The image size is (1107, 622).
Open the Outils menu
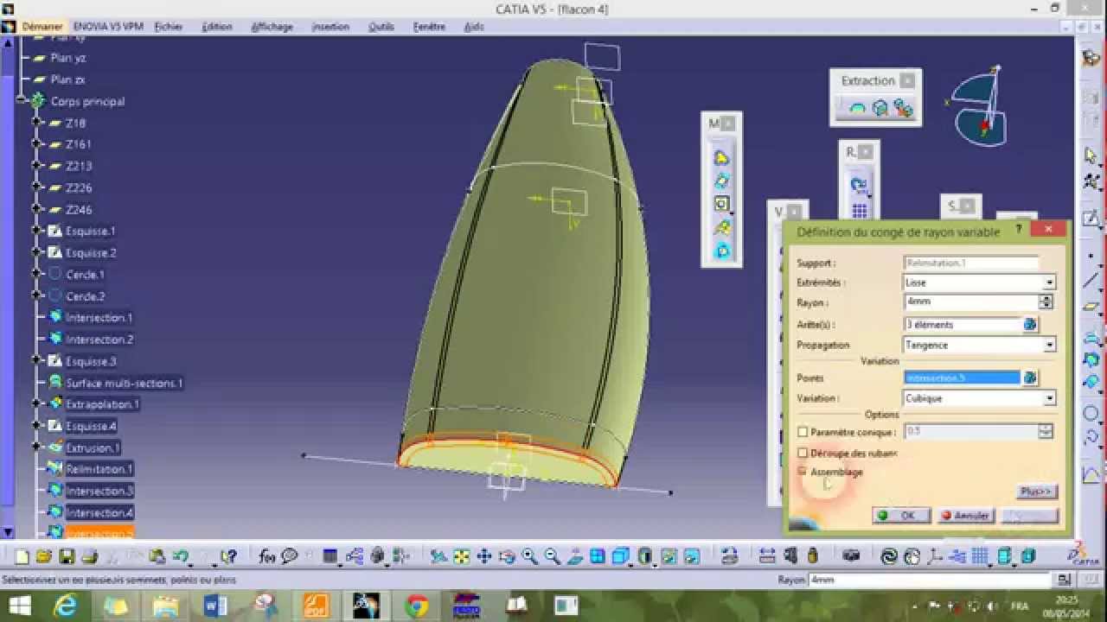pos(381,27)
